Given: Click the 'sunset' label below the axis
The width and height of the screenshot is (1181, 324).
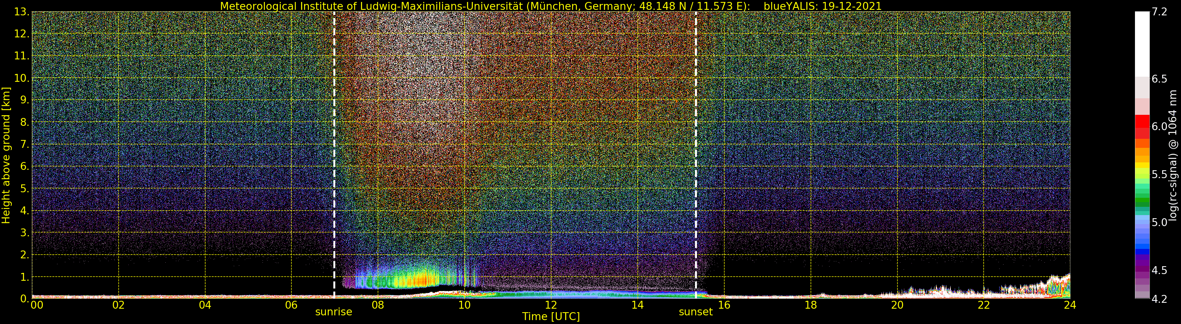Looking at the screenshot, I should coord(695,312).
